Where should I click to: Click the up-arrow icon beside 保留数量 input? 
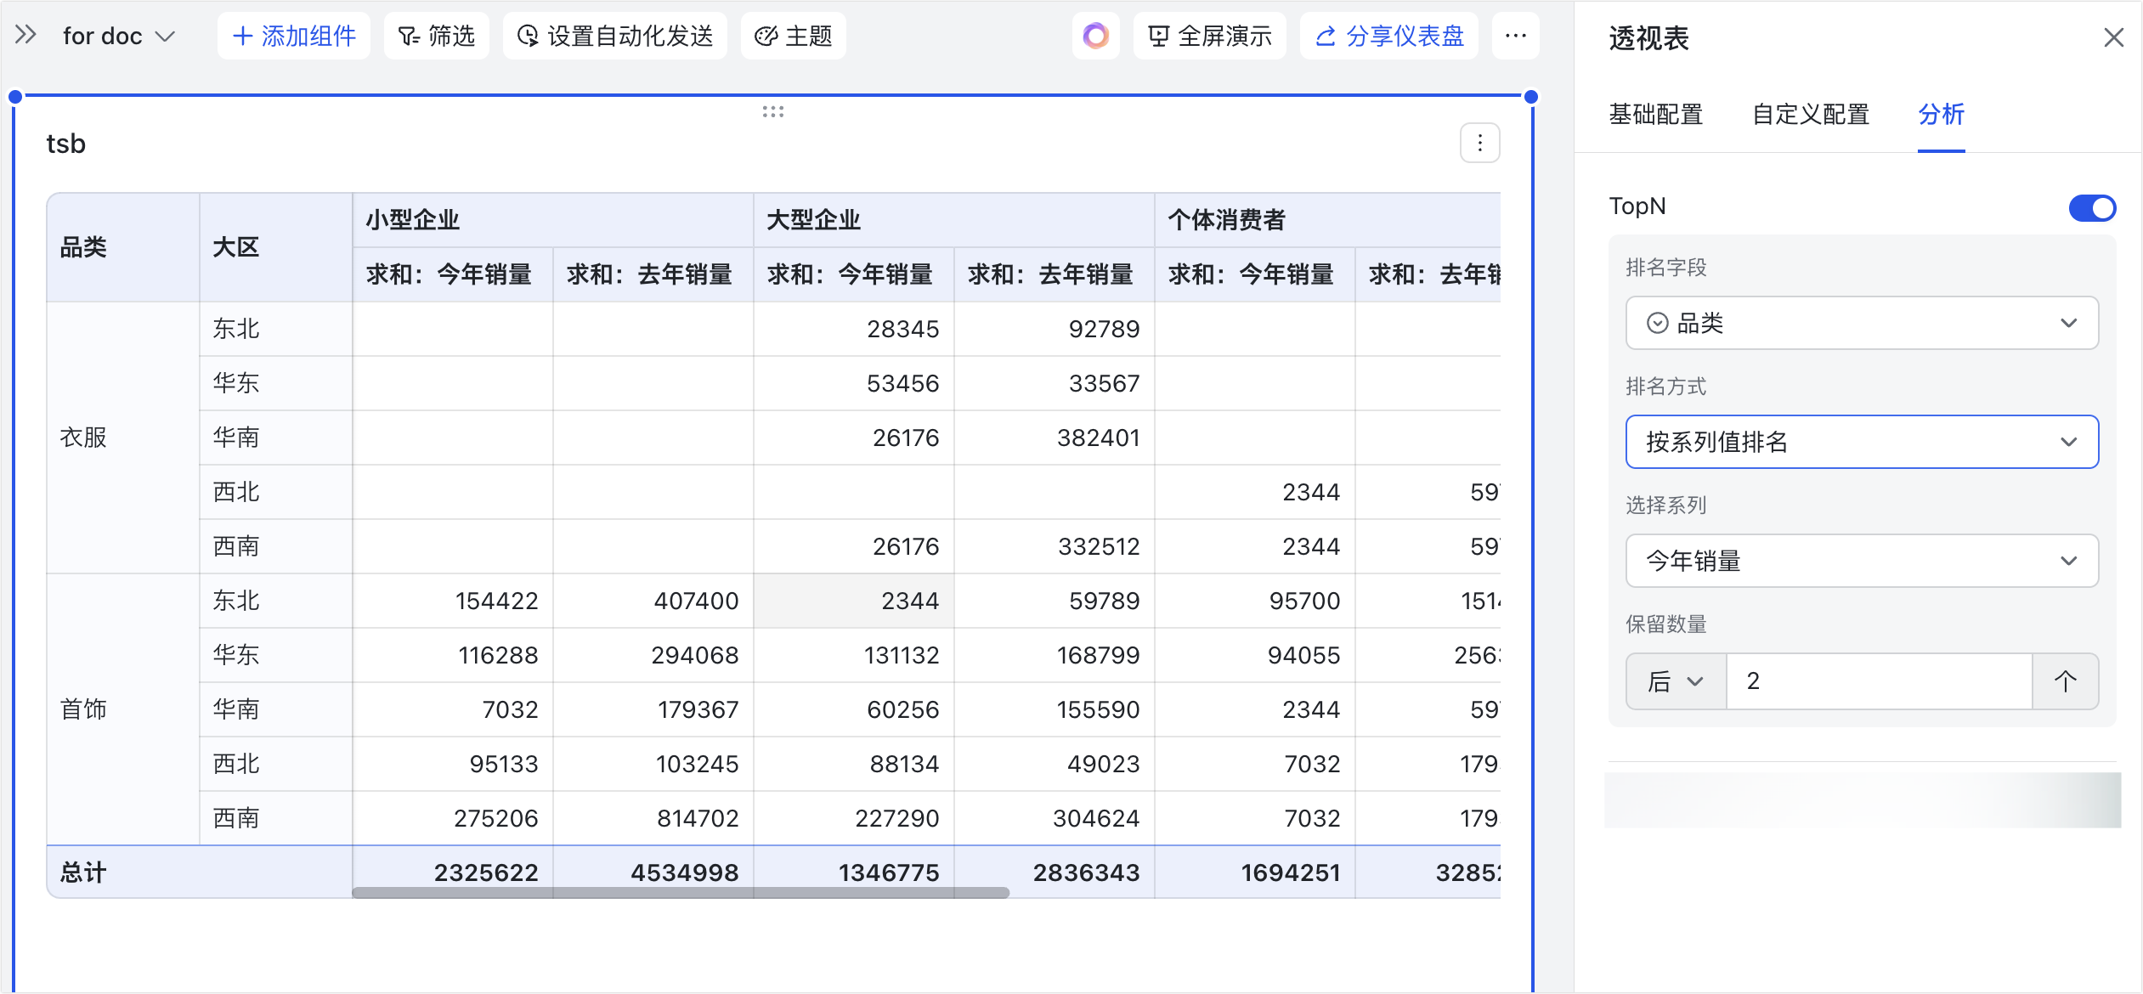pyautogui.click(x=2065, y=681)
